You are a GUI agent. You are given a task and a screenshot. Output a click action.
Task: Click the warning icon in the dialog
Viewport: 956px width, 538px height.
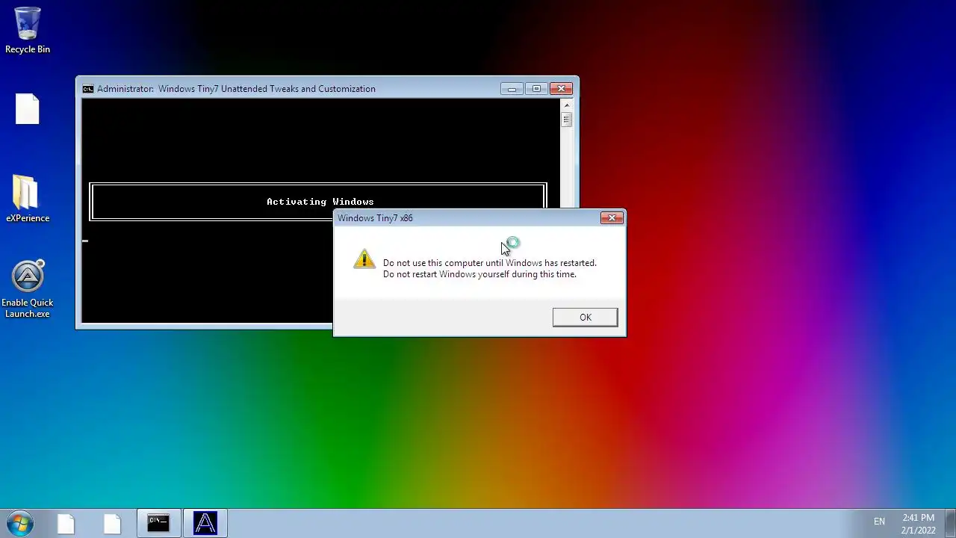pos(364,259)
